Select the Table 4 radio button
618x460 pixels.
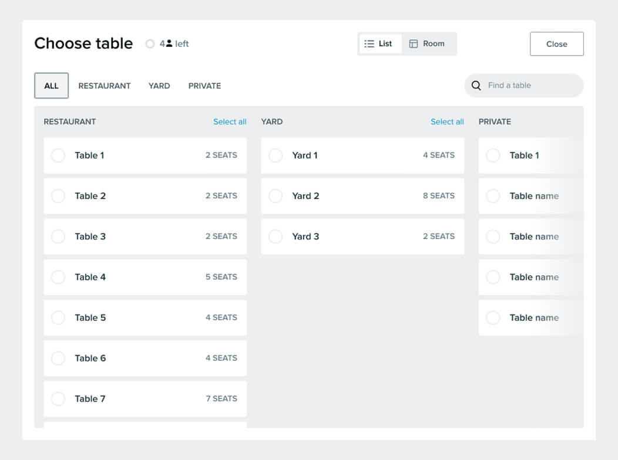pyautogui.click(x=58, y=277)
